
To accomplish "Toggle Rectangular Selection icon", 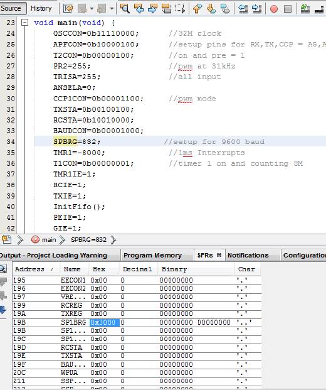I will click(180, 8).
